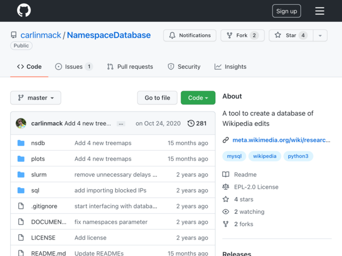Click the GitHub Octocat logo
Image resolution: width=342 pixels, height=256 pixels.
(24, 10)
